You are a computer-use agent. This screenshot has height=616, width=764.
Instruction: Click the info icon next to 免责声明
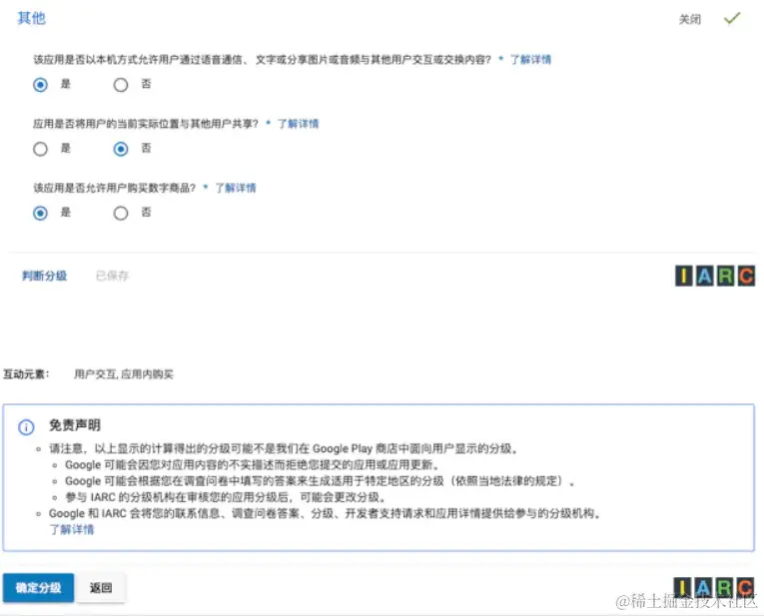tap(26, 427)
